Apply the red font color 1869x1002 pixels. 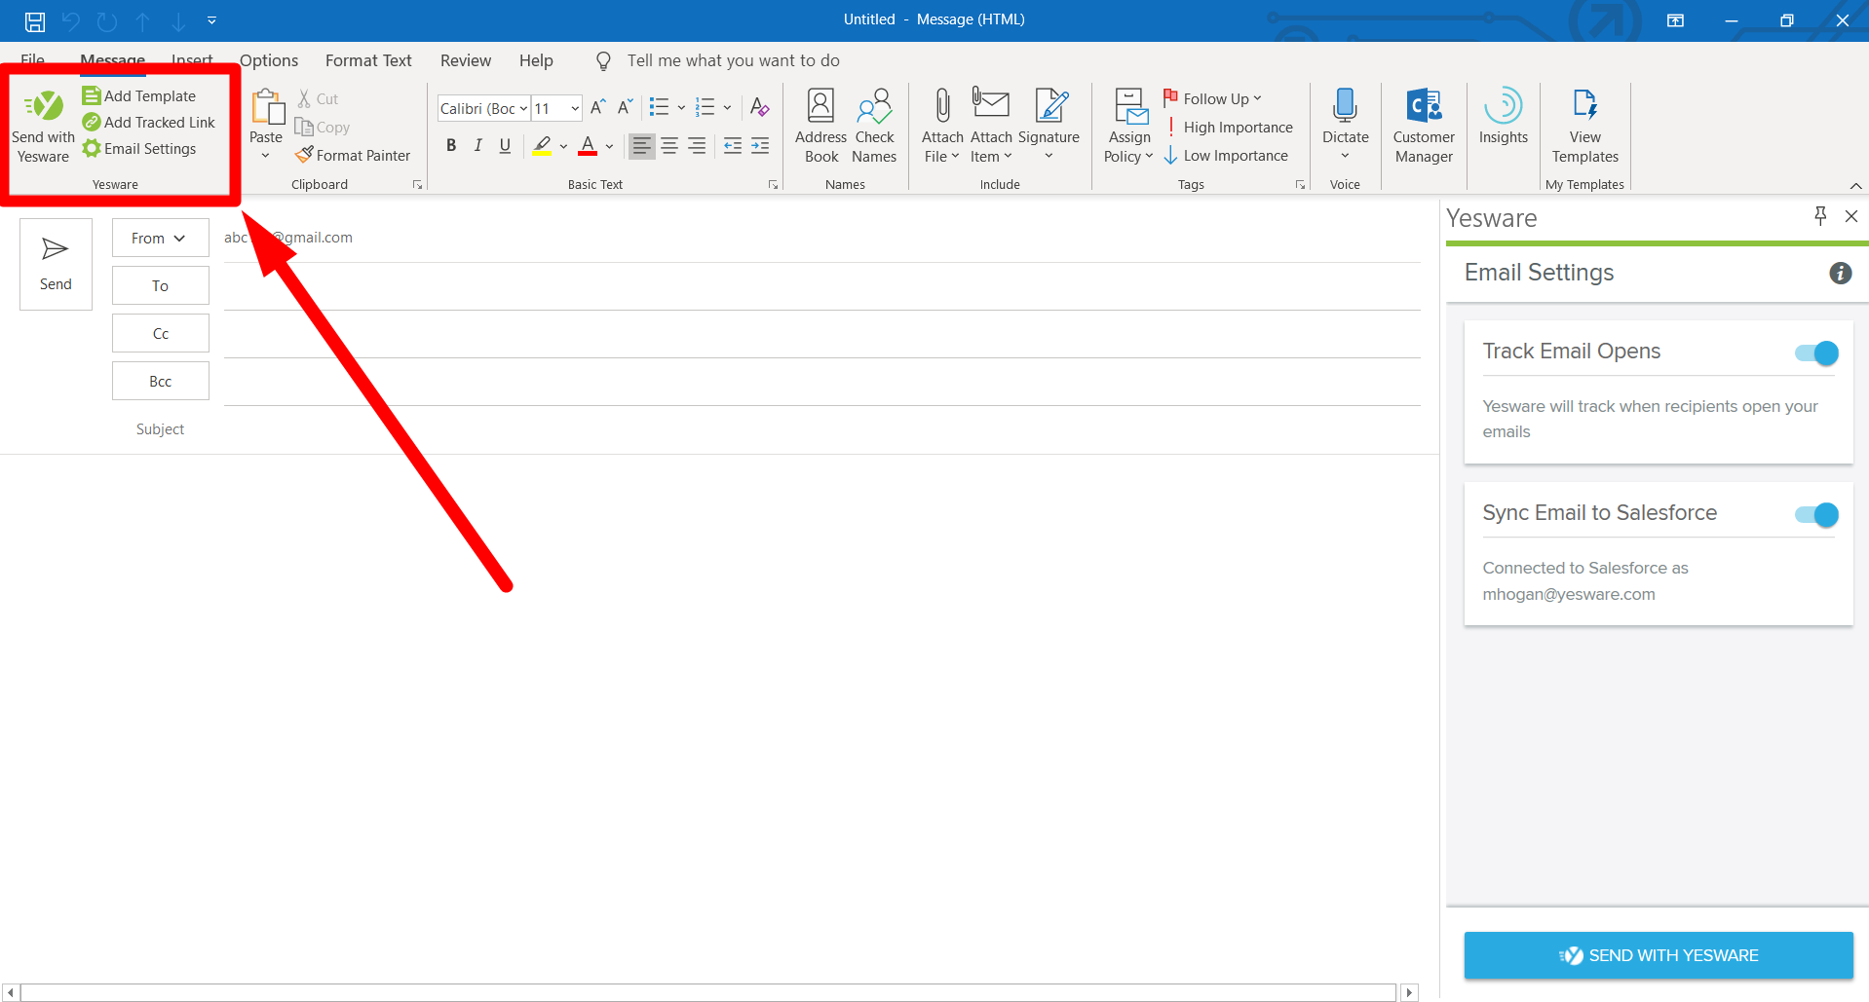[x=588, y=146]
